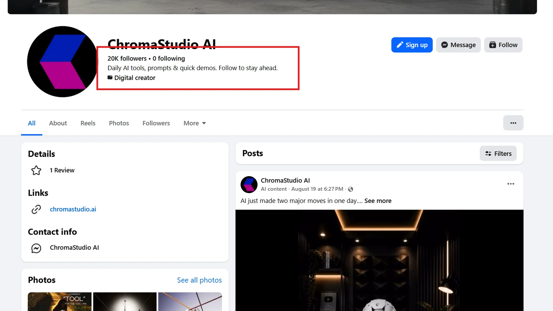Click See all photos

tap(199, 280)
